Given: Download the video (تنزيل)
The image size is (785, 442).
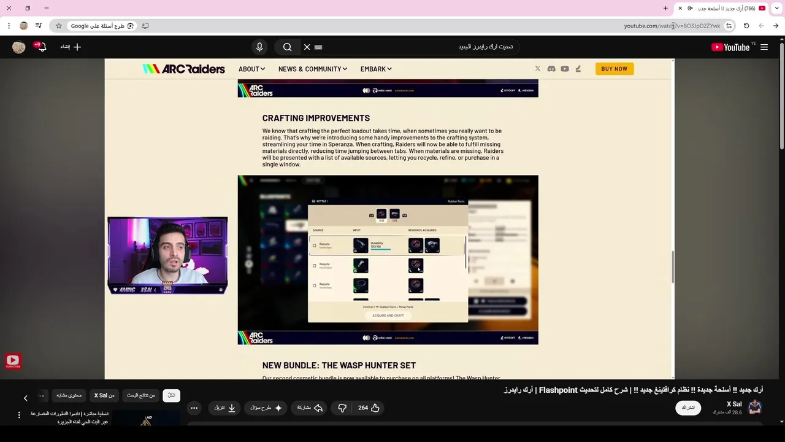Looking at the screenshot, I should [x=225, y=408].
